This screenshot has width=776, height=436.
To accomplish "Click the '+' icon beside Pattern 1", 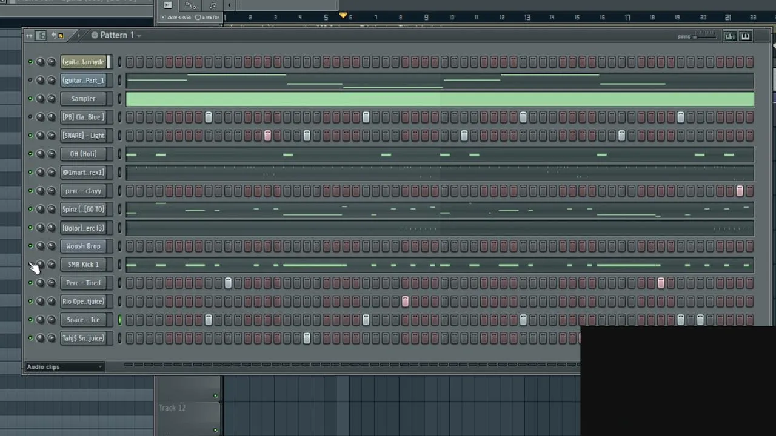I will 95,35.
